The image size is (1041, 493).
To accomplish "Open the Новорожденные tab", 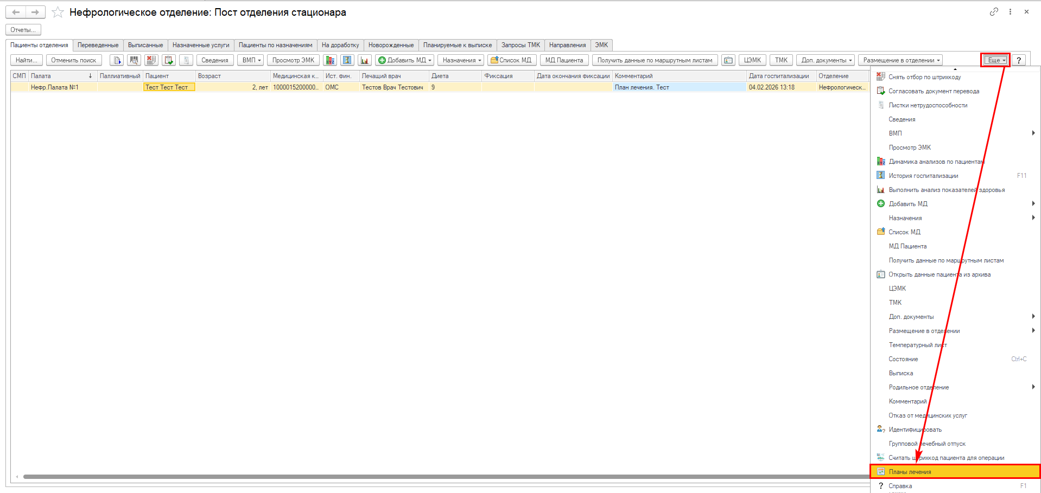I will click(x=391, y=45).
